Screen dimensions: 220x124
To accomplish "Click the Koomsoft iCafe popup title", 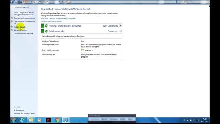I will coord(95,116).
